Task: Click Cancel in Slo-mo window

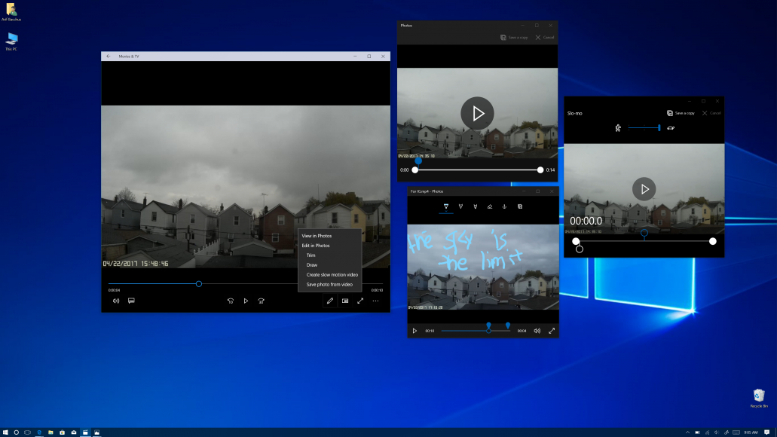Action: point(711,114)
